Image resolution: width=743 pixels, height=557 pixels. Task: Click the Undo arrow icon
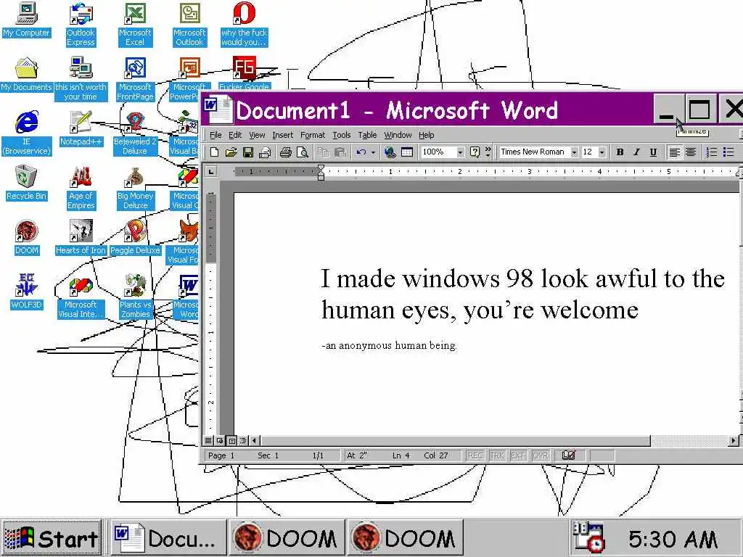coord(361,152)
